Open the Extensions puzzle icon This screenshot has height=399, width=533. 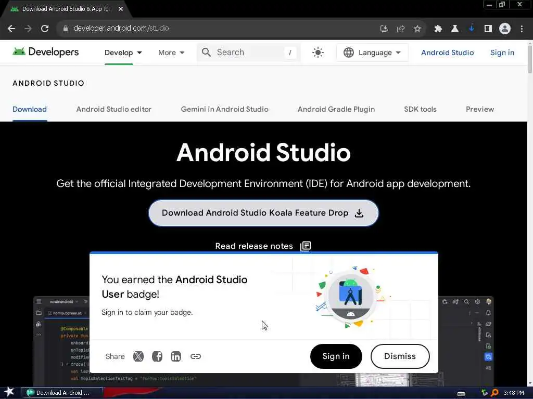[438, 29]
